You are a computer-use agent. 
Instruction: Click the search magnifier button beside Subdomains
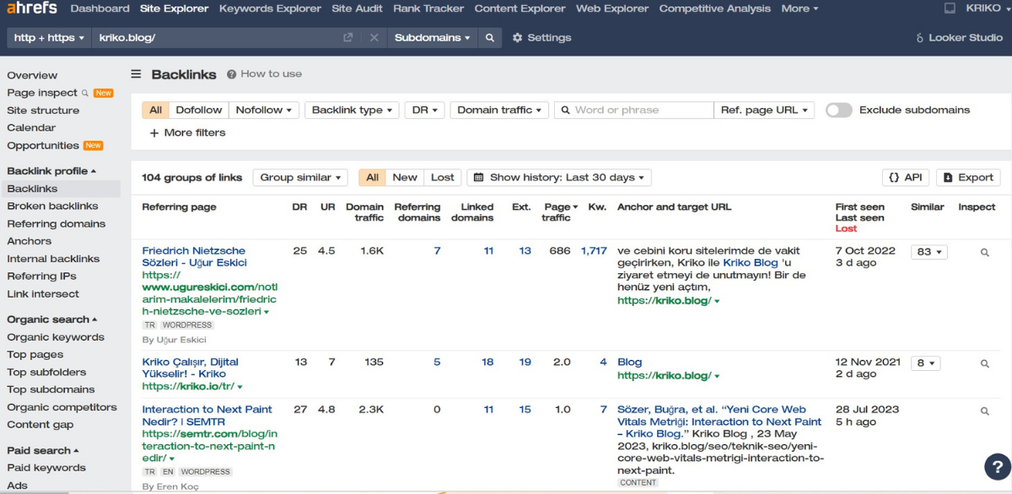pyautogui.click(x=489, y=38)
